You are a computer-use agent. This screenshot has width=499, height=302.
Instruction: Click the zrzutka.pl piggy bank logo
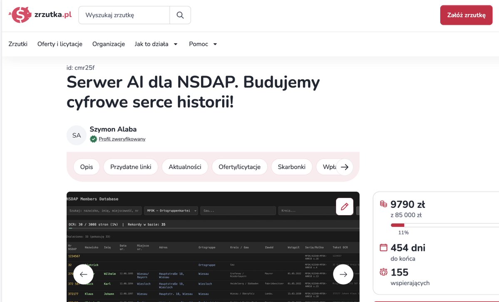click(x=40, y=15)
